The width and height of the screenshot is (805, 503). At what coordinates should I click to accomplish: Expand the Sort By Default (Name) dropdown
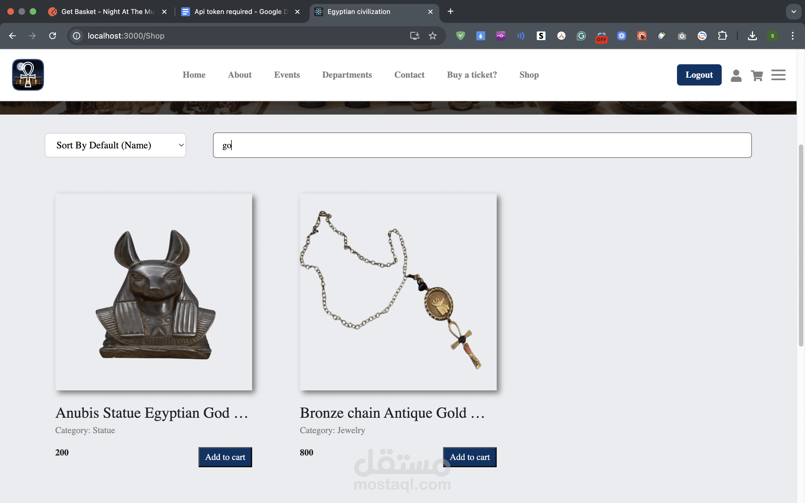(x=115, y=145)
